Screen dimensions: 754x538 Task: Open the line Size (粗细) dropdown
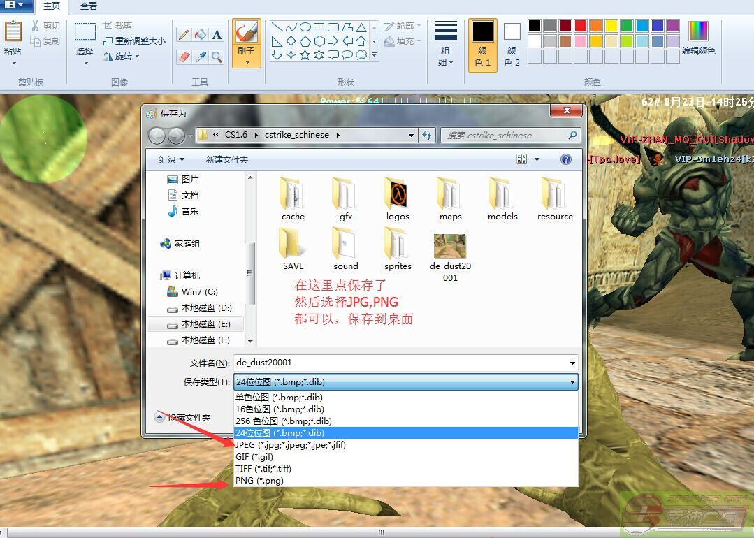(x=446, y=43)
